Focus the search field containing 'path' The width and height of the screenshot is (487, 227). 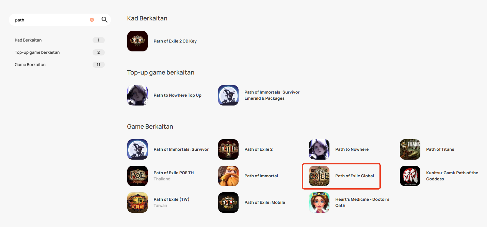pyautogui.click(x=51, y=20)
